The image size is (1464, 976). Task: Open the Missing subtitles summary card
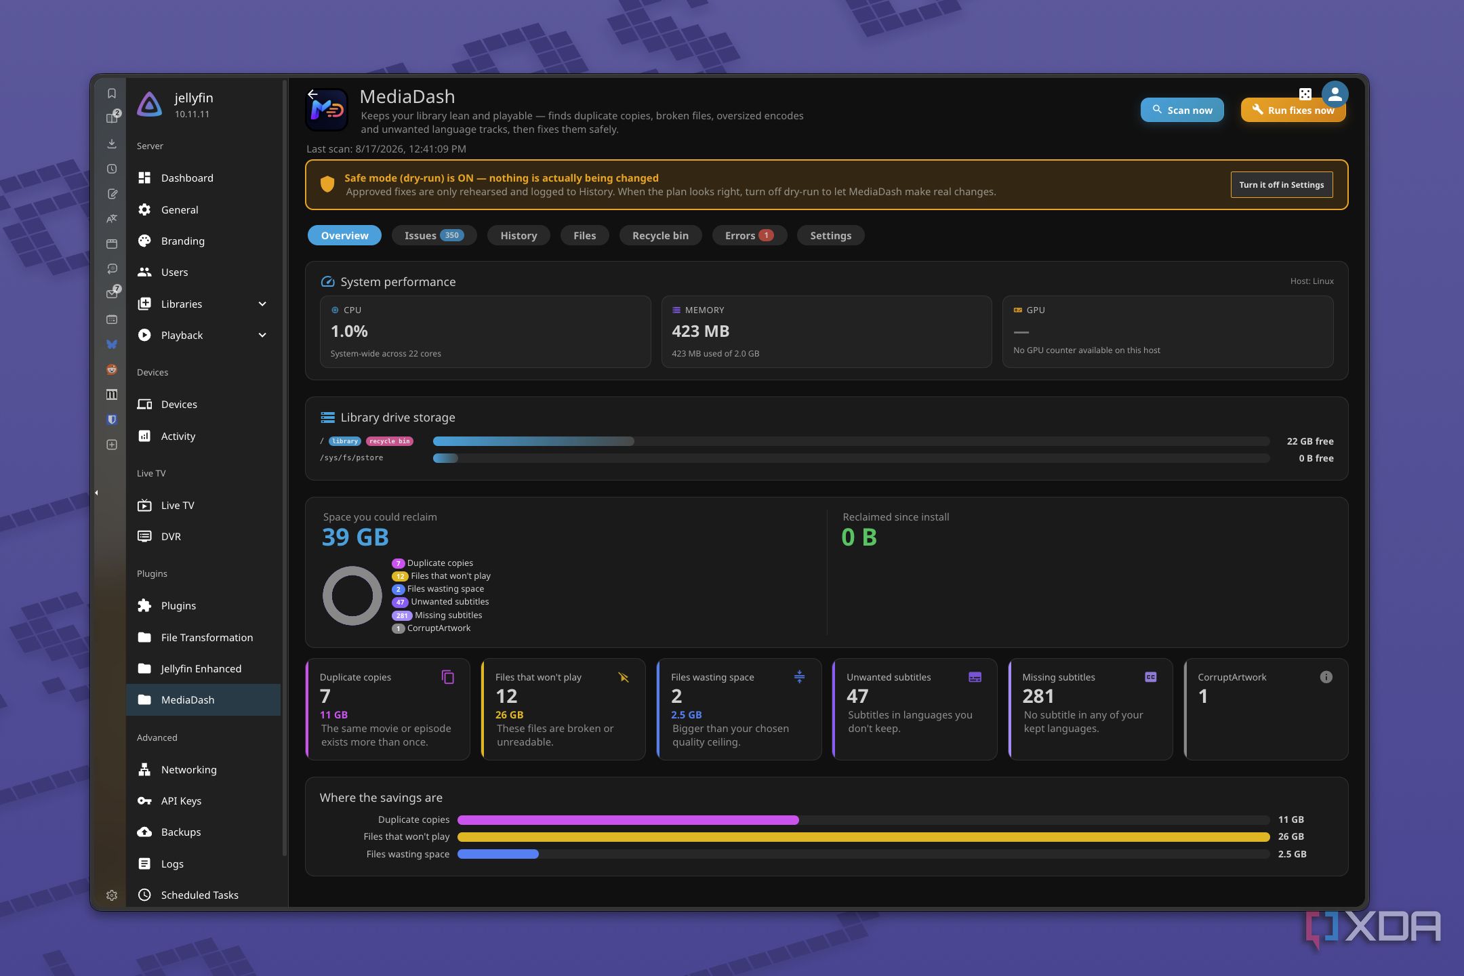point(1091,709)
